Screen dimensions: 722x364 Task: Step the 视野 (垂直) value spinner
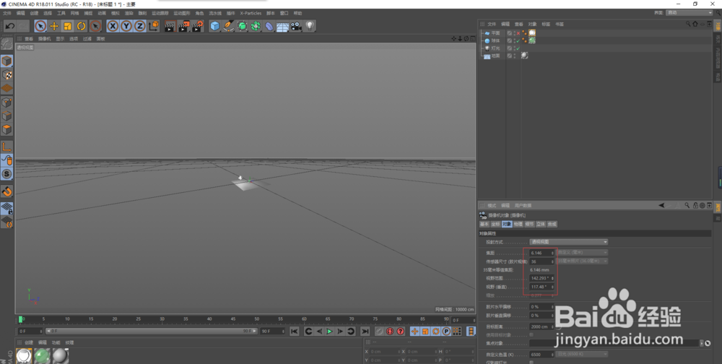pyautogui.click(x=552, y=287)
